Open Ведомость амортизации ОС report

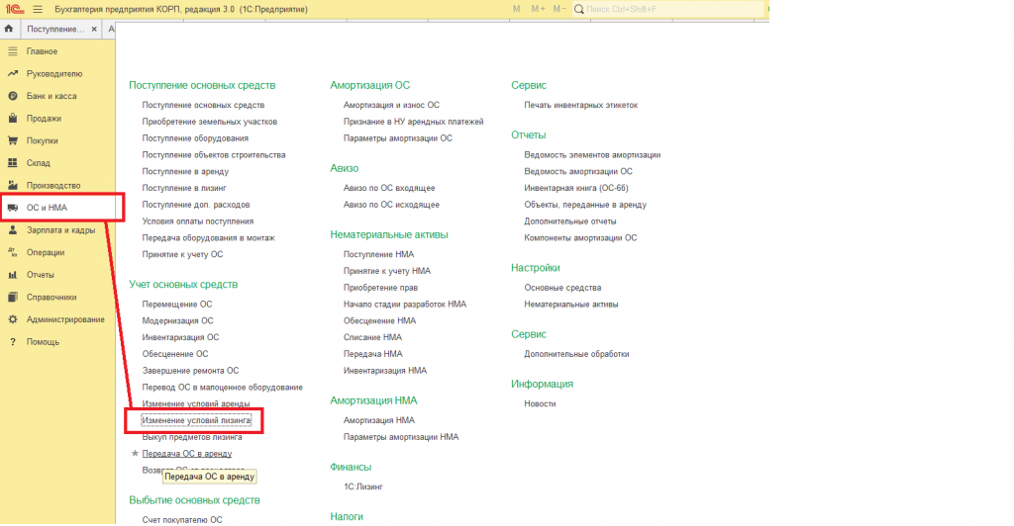click(578, 171)
